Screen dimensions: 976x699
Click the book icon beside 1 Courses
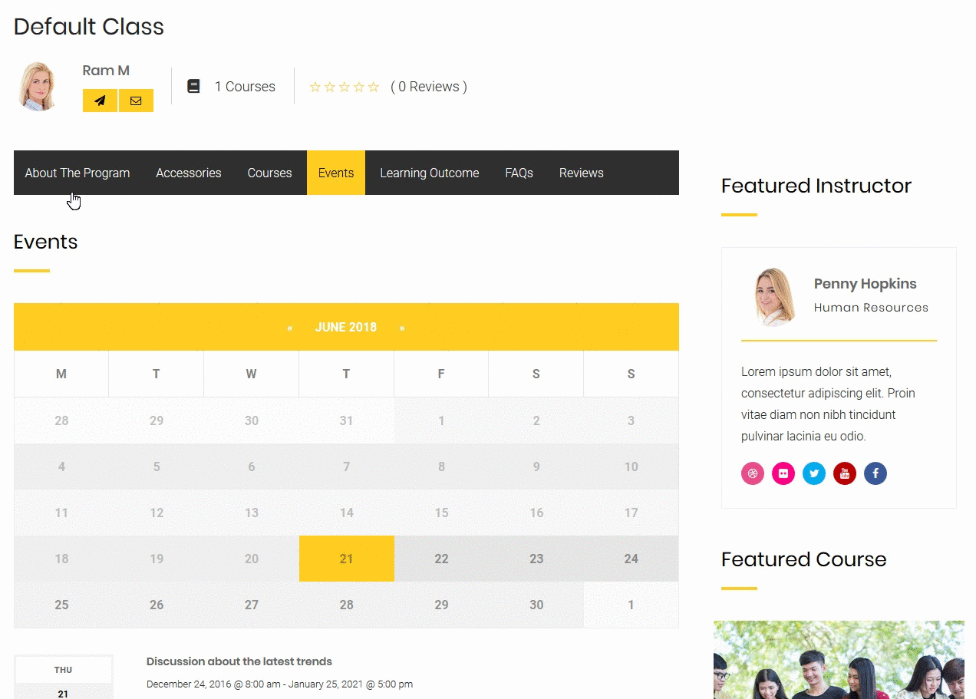click(x=193, y=87)
